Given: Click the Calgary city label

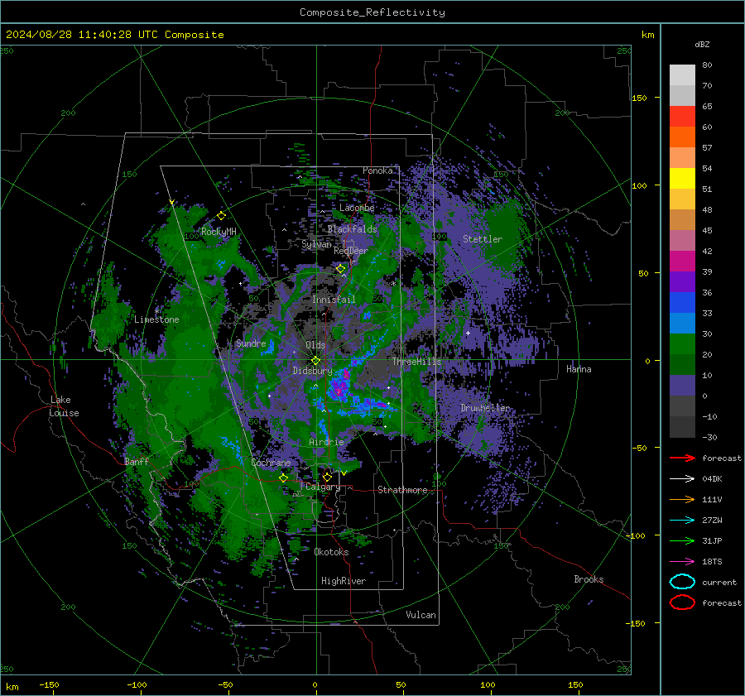Looking at the screenshot, I should [x=323, y=487].
